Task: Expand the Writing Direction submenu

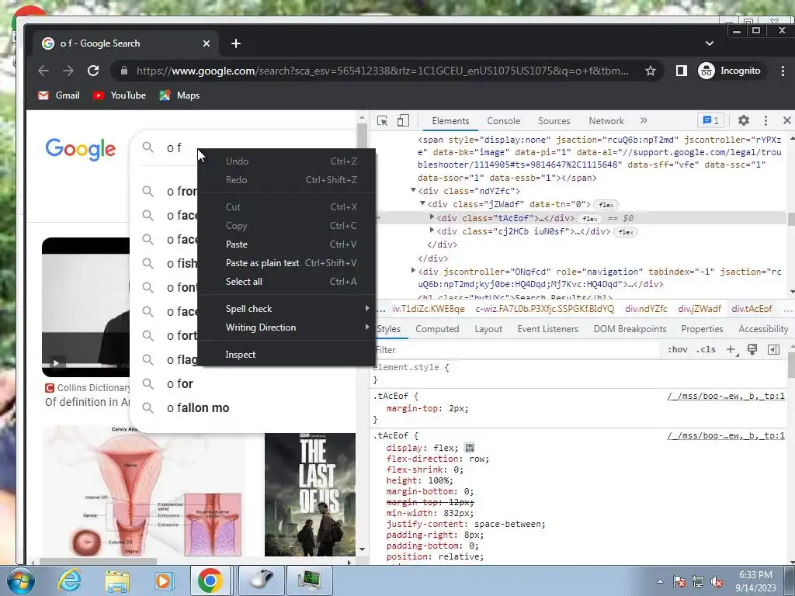Action: (286, 327)
